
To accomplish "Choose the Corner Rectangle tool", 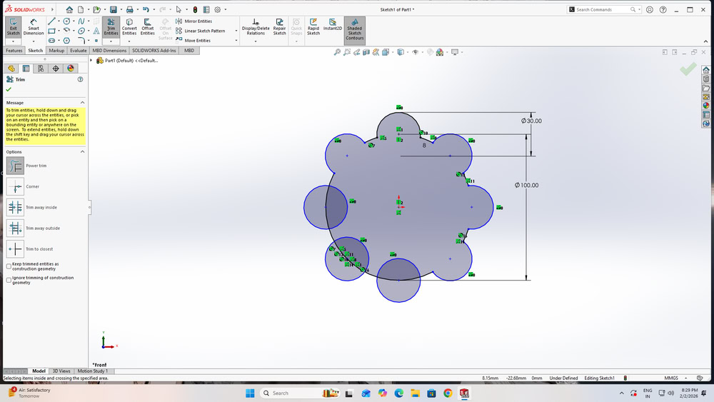I will pyautogui.click(x=51, y=31).
